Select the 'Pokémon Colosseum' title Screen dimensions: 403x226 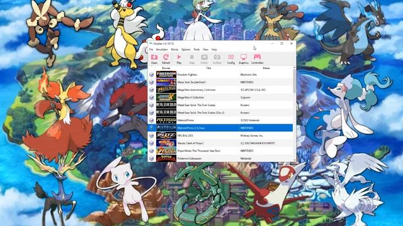point(190,159)
